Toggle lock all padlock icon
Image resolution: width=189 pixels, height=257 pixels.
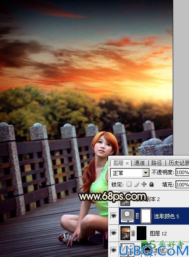click(152, 184)
